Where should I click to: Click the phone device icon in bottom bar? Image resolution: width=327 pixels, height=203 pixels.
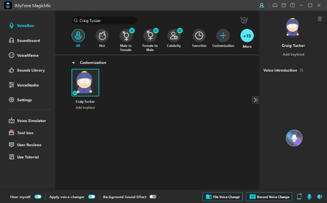[299, 196]
